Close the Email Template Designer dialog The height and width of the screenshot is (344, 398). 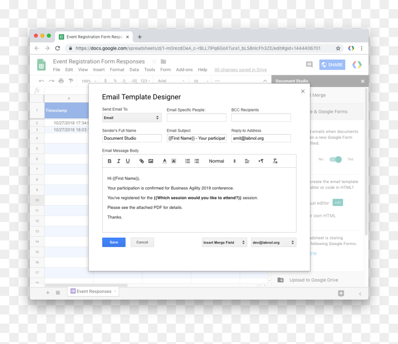pyautogui.click(x=303, y=91)
